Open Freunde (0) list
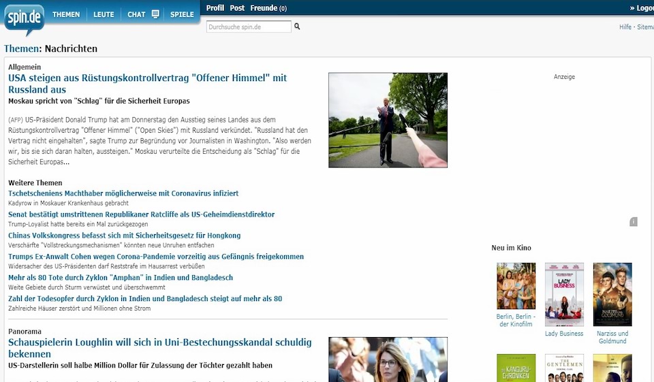654x382 pixels. [x=268, y=8]
